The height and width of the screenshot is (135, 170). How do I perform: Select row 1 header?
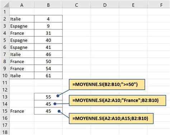click(x=5, y=12)
